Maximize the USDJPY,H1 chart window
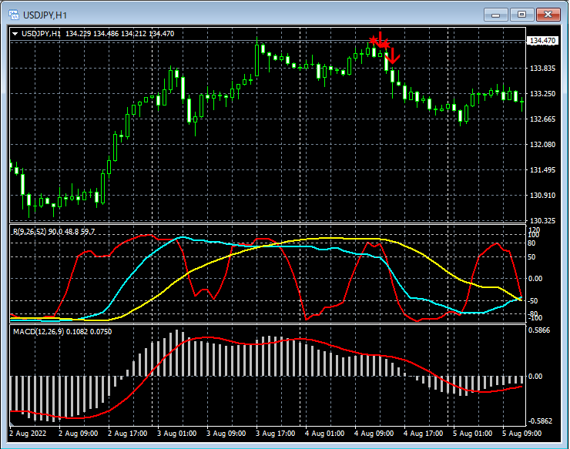This screenshot has height=449, width=570. coord(522,15)
